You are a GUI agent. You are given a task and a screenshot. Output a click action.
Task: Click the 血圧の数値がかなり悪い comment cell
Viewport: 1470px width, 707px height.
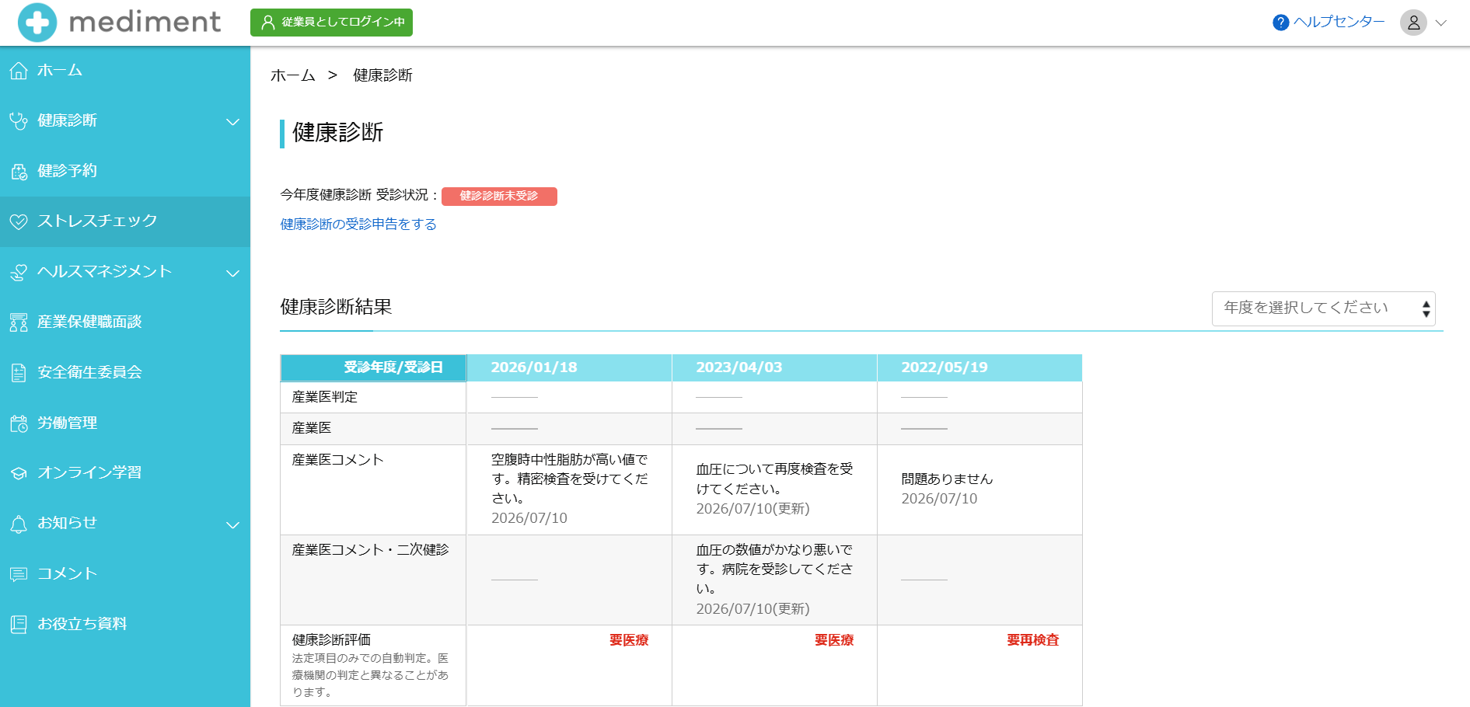[x=774, y=580]
